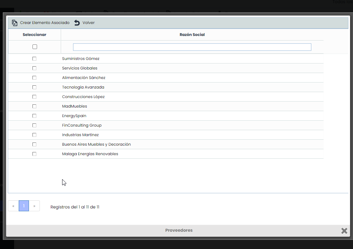Viewport: 353px width, 249px height.
Task: Click the Volver back arrow icon
Action: [77, 23]
